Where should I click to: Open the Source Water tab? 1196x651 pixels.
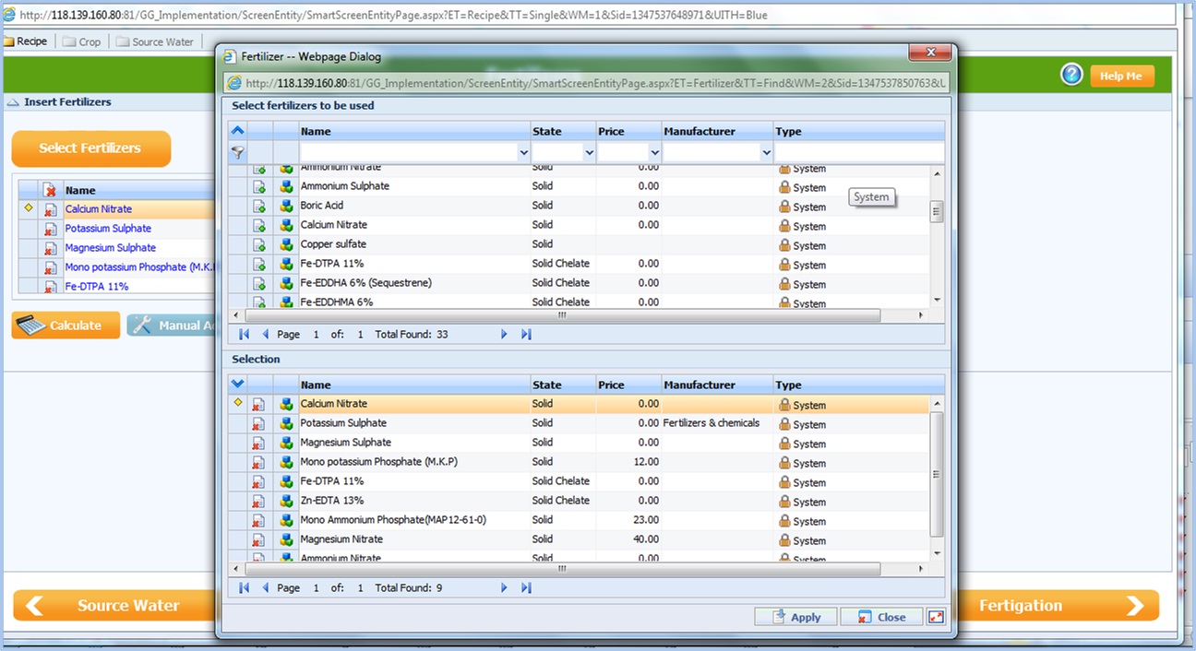[x=155, y=41]
